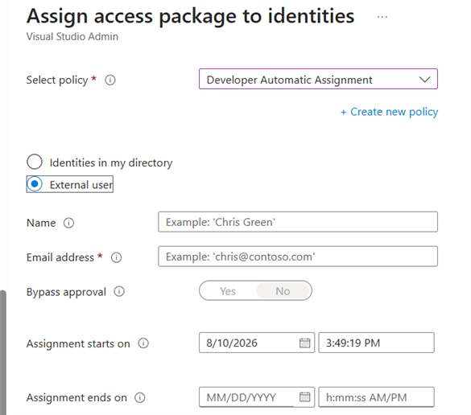Open the calendar picker for assignment start date
Image resolution: width=471 pixels, height=415 pixels.
point(304,343)
